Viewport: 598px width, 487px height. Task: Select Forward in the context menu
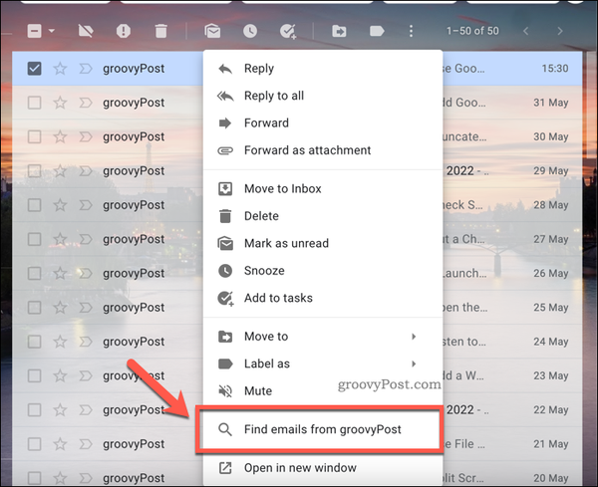click(x=323, y=123)
